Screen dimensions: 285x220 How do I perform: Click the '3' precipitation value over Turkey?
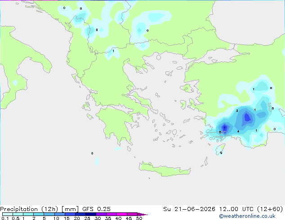[x=237, y=111]
